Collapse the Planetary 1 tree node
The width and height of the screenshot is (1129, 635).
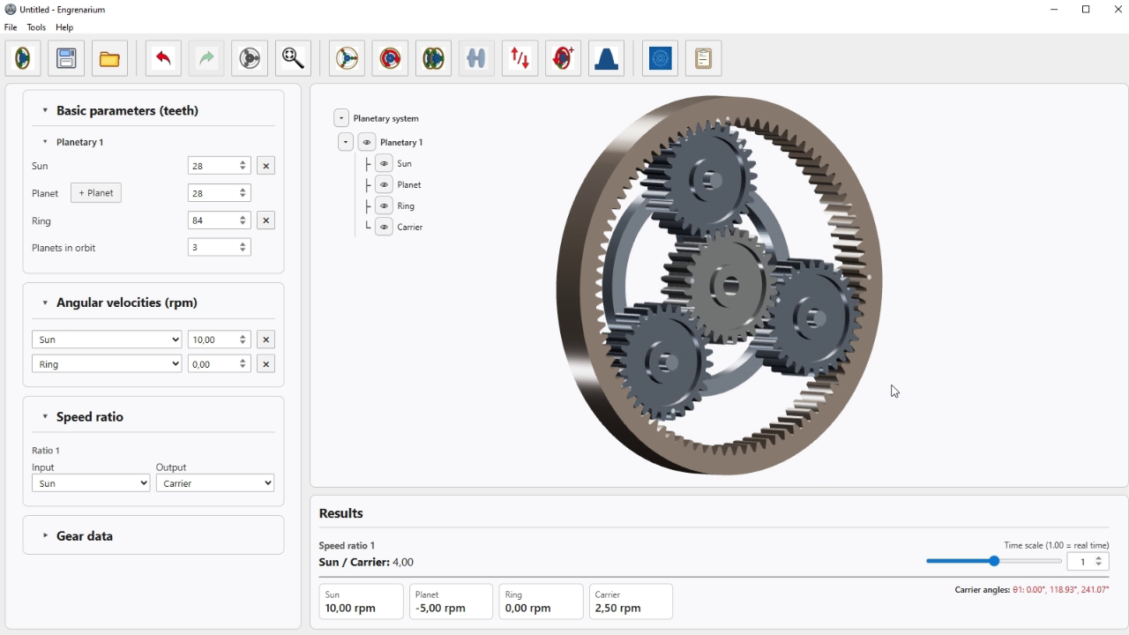click(x=346, y=142)
